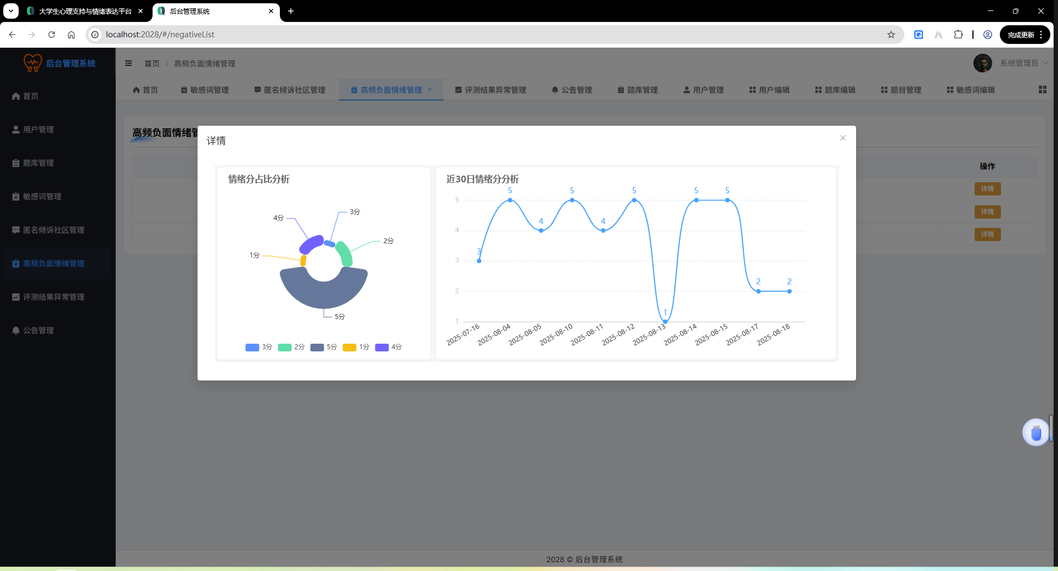Open 匿名倾诉社区管理 in the sidebar
Viewport: 1058px width, 571px height.
coord(58,230)
